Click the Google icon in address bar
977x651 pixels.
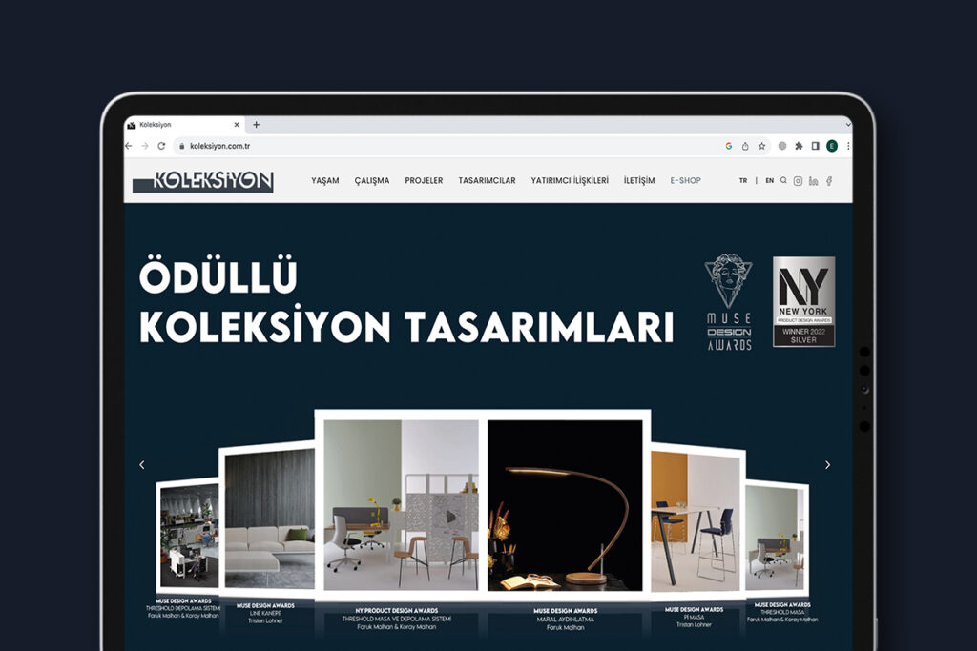pyautogui.click(x=728, y=146)
